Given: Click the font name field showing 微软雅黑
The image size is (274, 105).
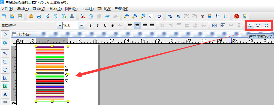Looking at the screenshot, I should point(29,26).
